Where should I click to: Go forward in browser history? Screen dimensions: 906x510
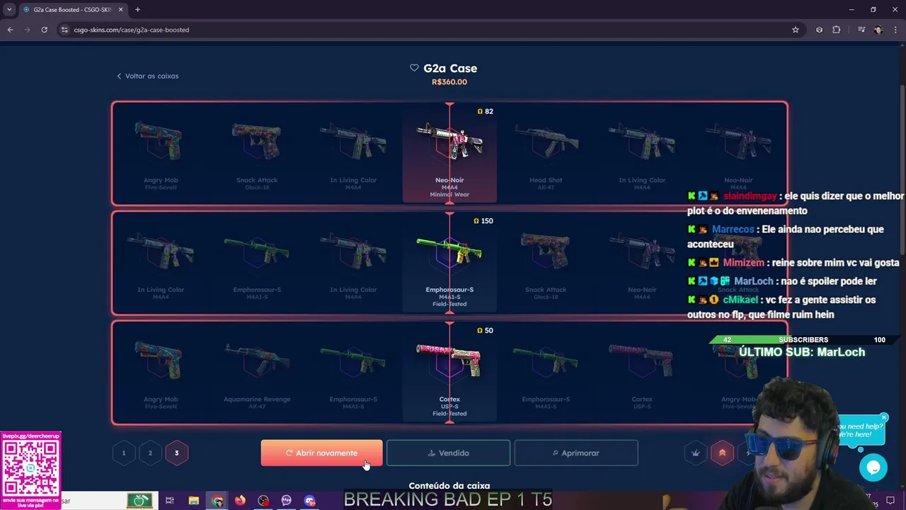click(27, 30)
